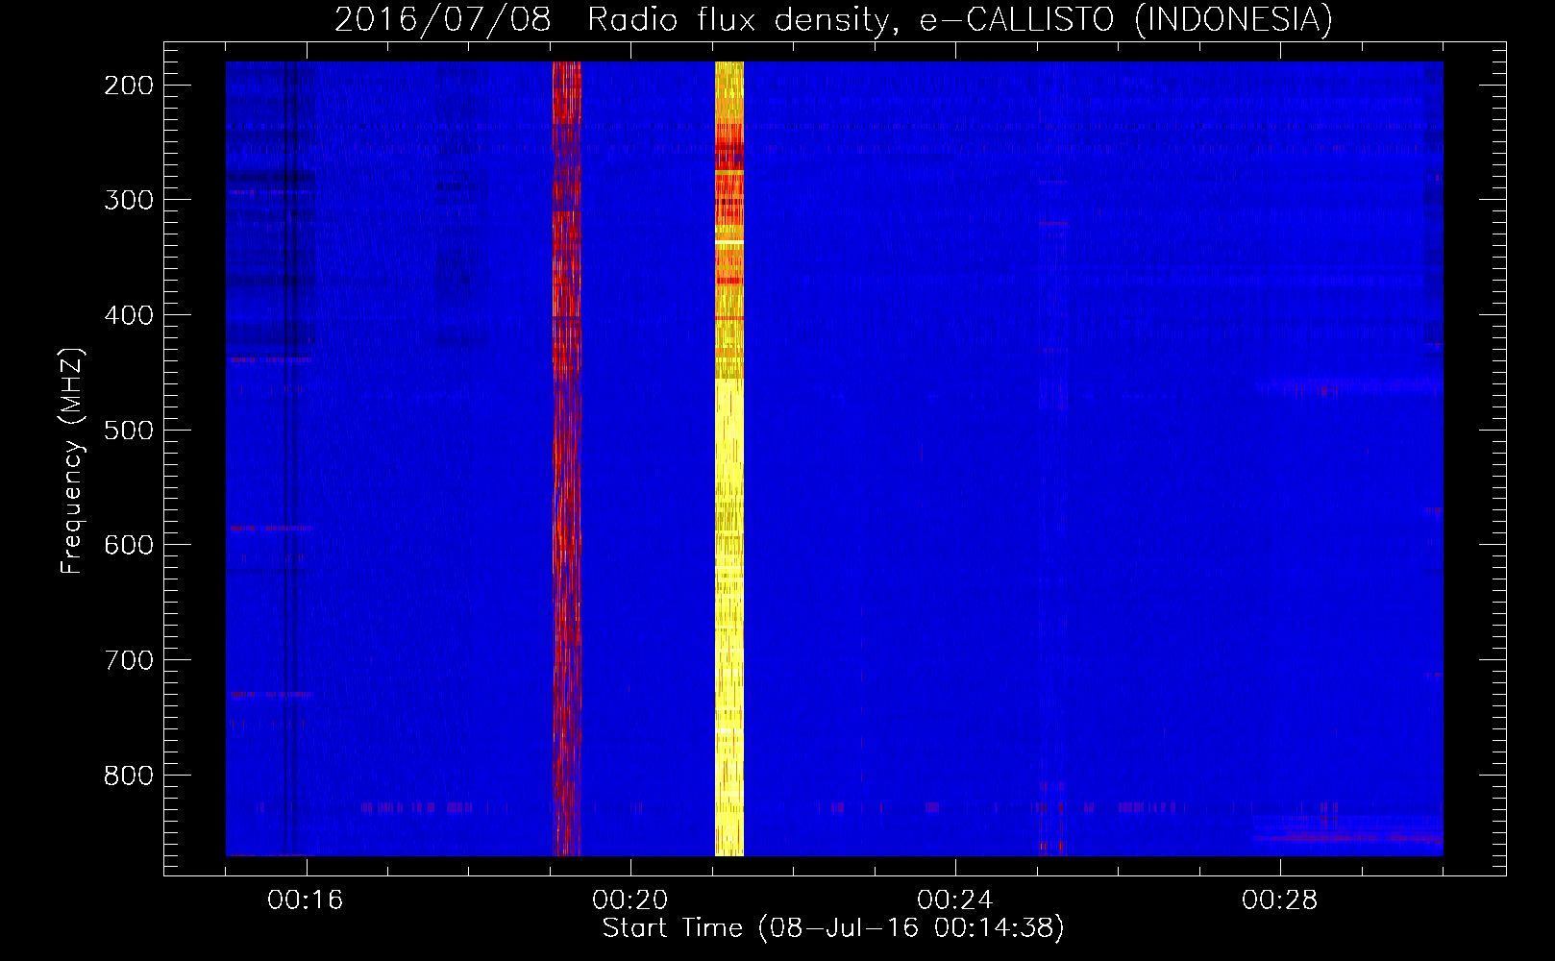
Task: Click the bright yellow burst band in spectrogram
Action: point(729,458)
